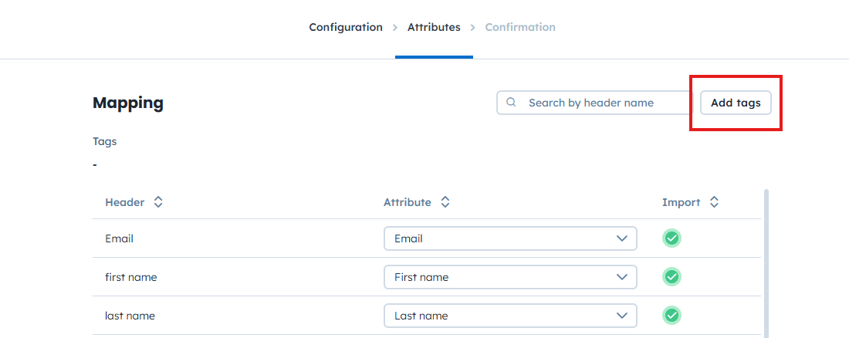
Task: Toggle import checkmark for first name row
Action: (671, 276)
